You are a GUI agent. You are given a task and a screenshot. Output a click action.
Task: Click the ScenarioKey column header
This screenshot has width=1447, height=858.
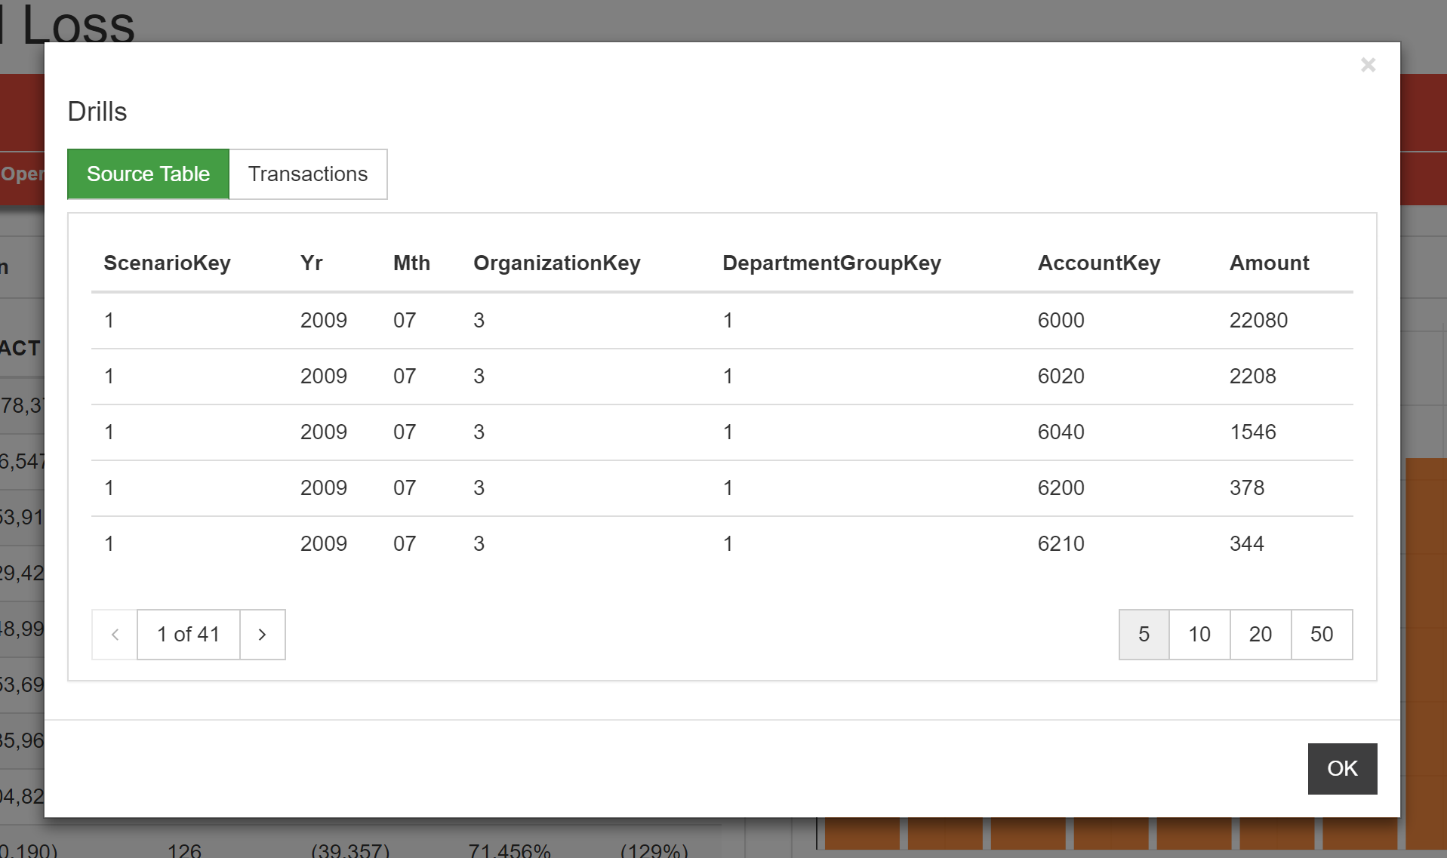[167, 263]
